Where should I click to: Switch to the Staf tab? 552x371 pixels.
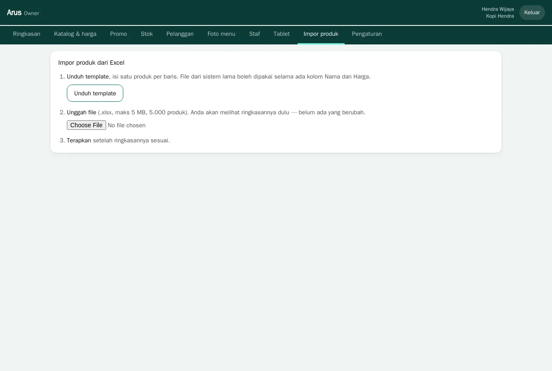[x=254, y=34]
